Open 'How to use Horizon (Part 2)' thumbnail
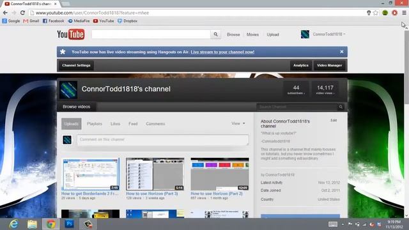The image size is (409, 230). [x=220, y=174]
